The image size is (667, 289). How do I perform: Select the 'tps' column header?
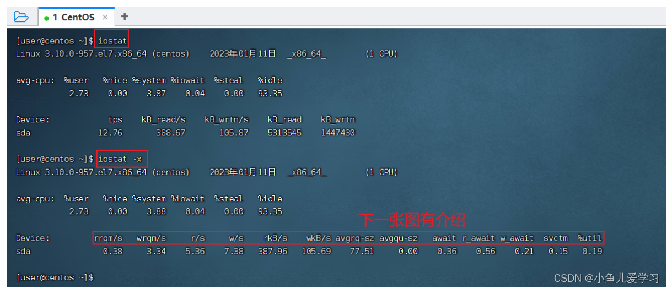coord(115,119)
